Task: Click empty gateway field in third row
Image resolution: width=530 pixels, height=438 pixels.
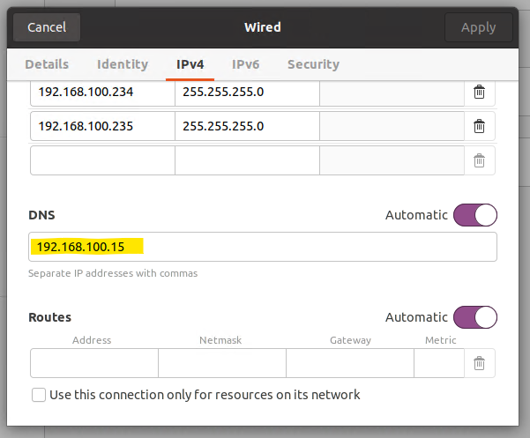Action: point(392,160)
